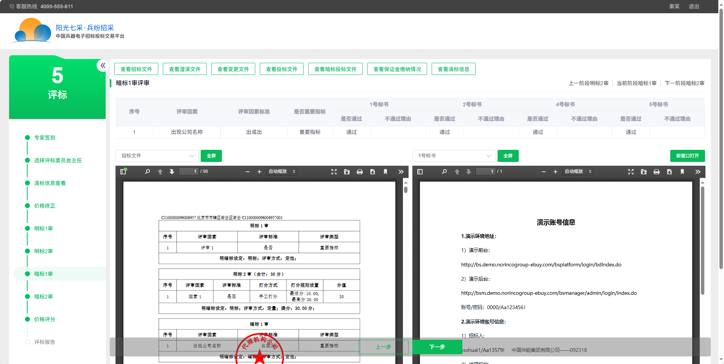The height and width of the screenshot is (364, 724).
Task: Zoom in on the left PDF
Action: point(259,172)
